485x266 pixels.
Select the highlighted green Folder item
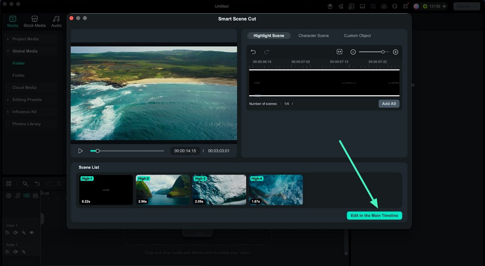pos(19,63)
